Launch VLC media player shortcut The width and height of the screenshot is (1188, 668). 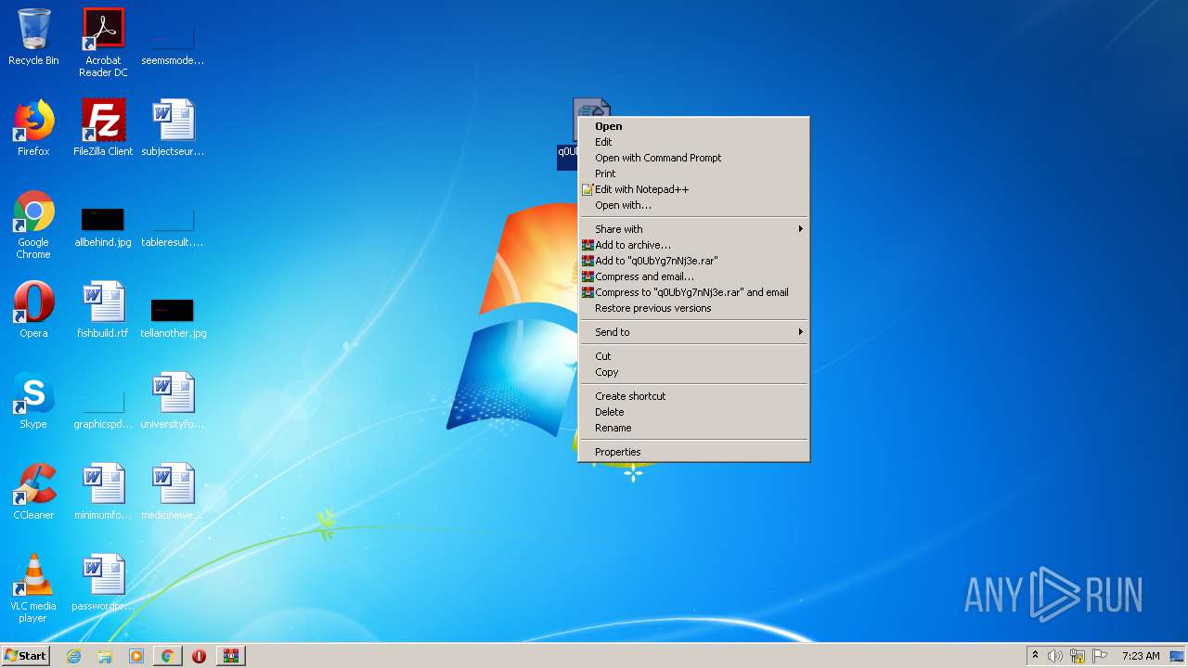pyautogui.click(x=33, y=588)
